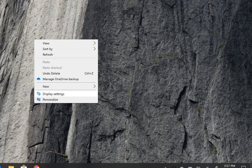The width and height of the screenshot is (252, 168).
Task: Expand the New submenu arrow
Action: [x=94, y=86]
